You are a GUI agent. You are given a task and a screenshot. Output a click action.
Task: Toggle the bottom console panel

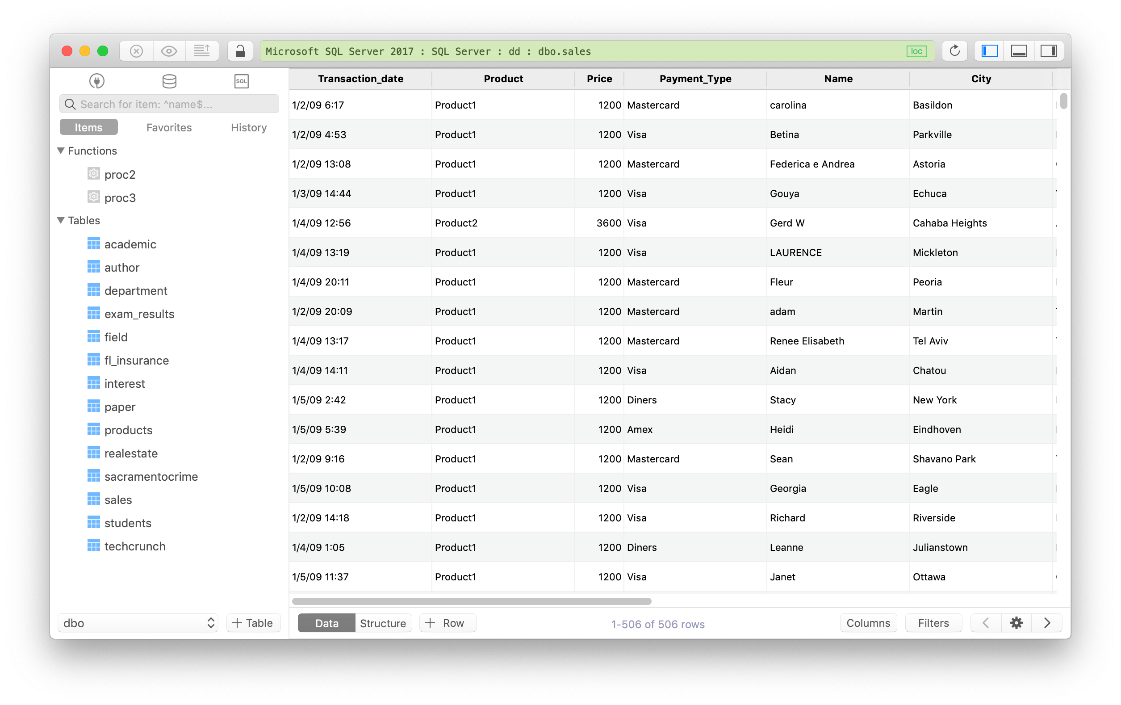(1019, 51)
